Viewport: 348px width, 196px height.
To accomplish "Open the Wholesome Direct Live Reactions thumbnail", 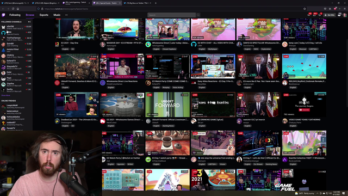I will [x=122, y=66].
